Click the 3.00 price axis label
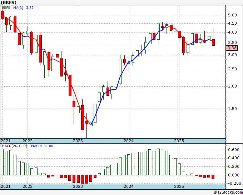 pos(232,55)
